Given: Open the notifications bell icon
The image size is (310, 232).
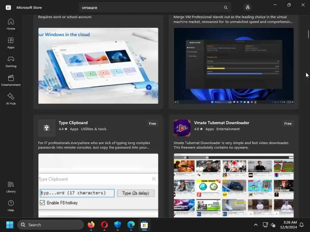Looking at the screenshot, I should click(x=302, y=225).
